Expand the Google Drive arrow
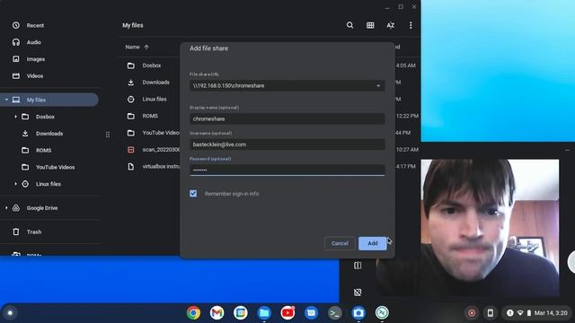 (6, 208)
